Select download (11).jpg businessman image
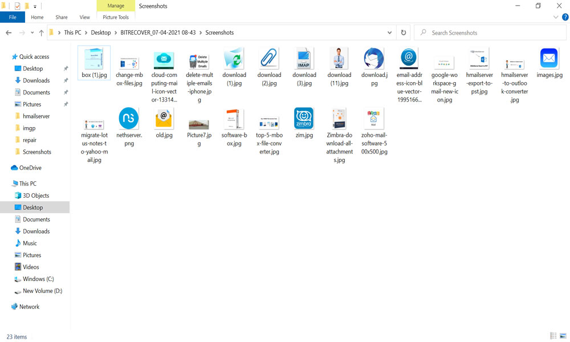This screenshot has height=342, width=570. pos(339,59)
